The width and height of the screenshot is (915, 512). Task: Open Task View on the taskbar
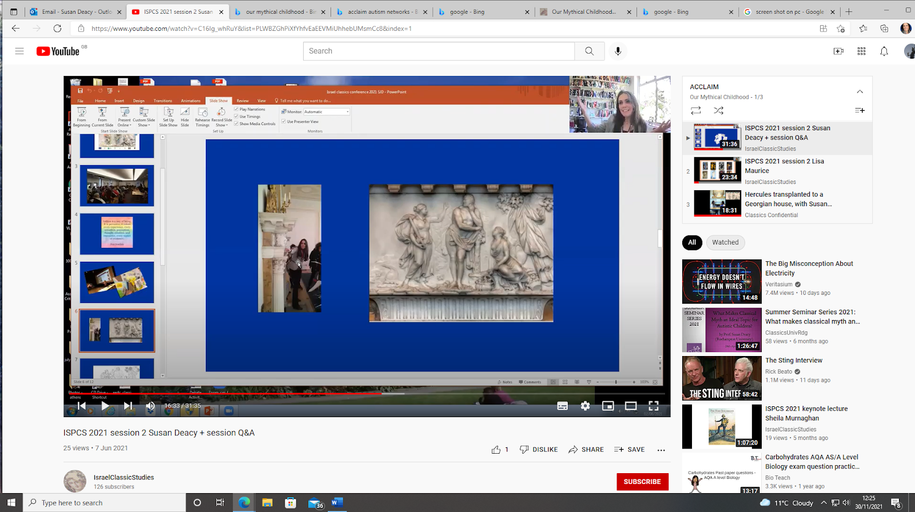point(220,502)
